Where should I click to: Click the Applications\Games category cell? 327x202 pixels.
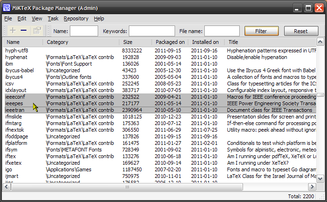point(68,169)
